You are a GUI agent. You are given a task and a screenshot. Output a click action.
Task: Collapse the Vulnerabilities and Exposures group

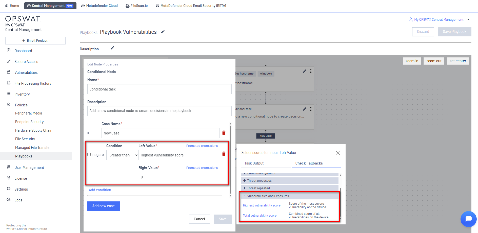point(290,196)
